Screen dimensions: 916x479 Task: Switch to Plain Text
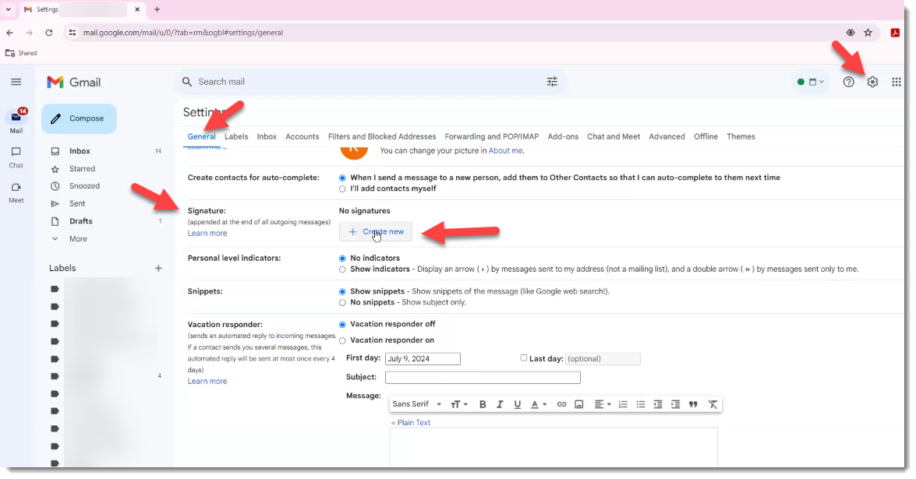point(411,423)
